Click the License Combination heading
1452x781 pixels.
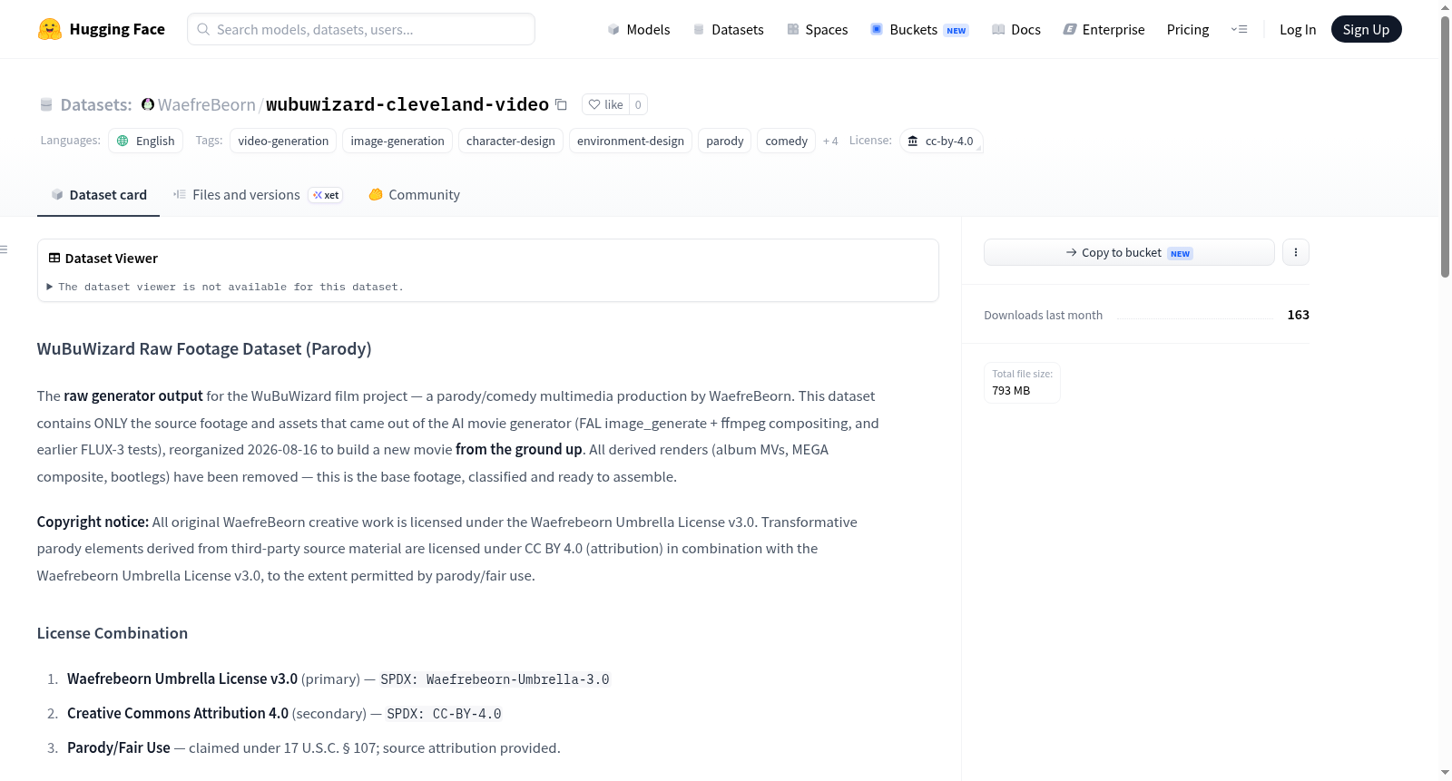click(x=113, y=633)
